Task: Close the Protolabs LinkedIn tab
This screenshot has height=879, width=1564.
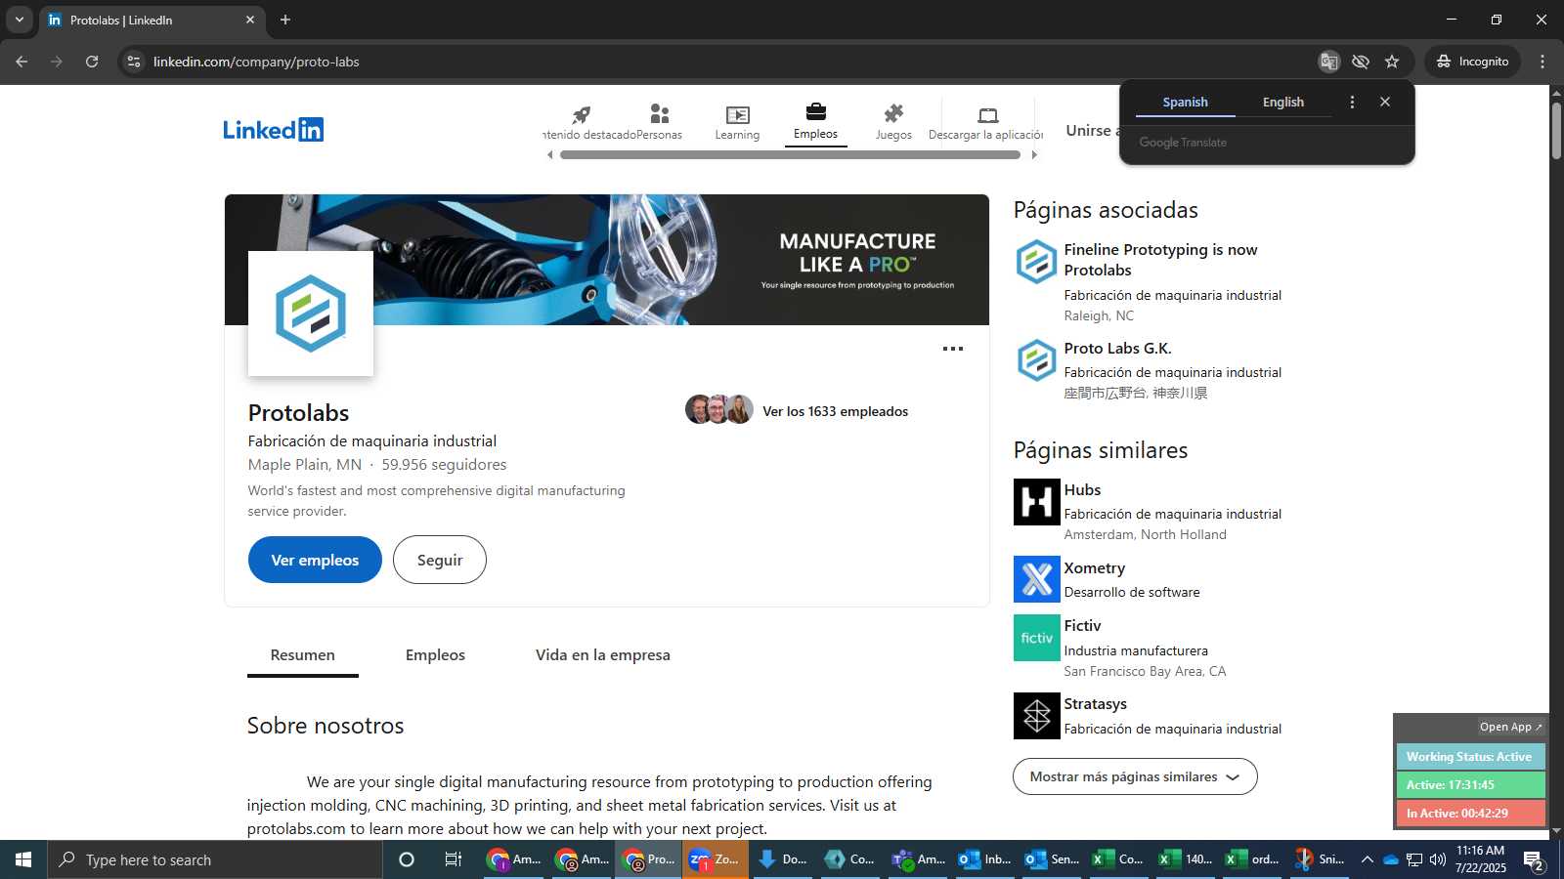Action: tap(250, 20)
